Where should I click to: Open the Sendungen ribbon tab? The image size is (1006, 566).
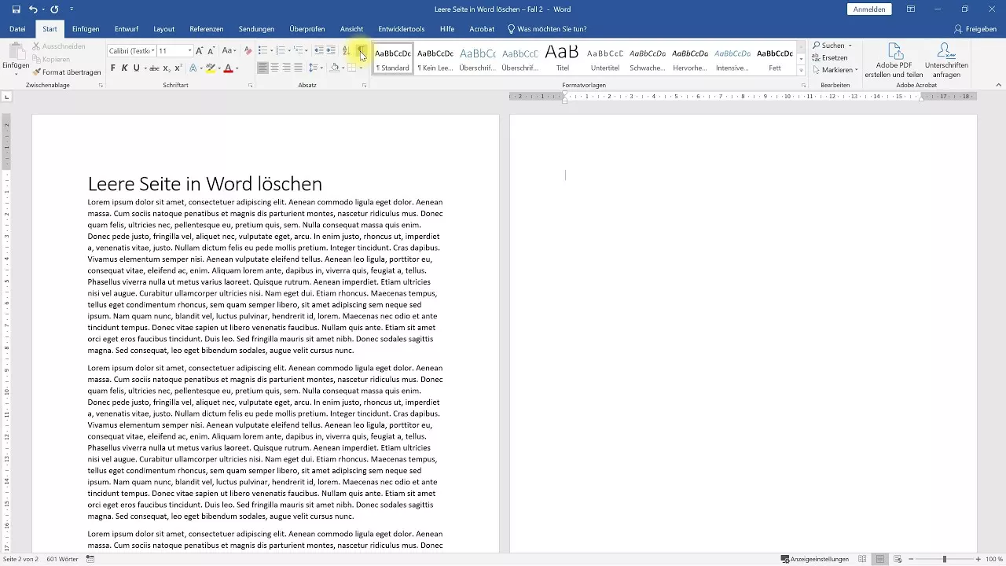click(256, 28)
